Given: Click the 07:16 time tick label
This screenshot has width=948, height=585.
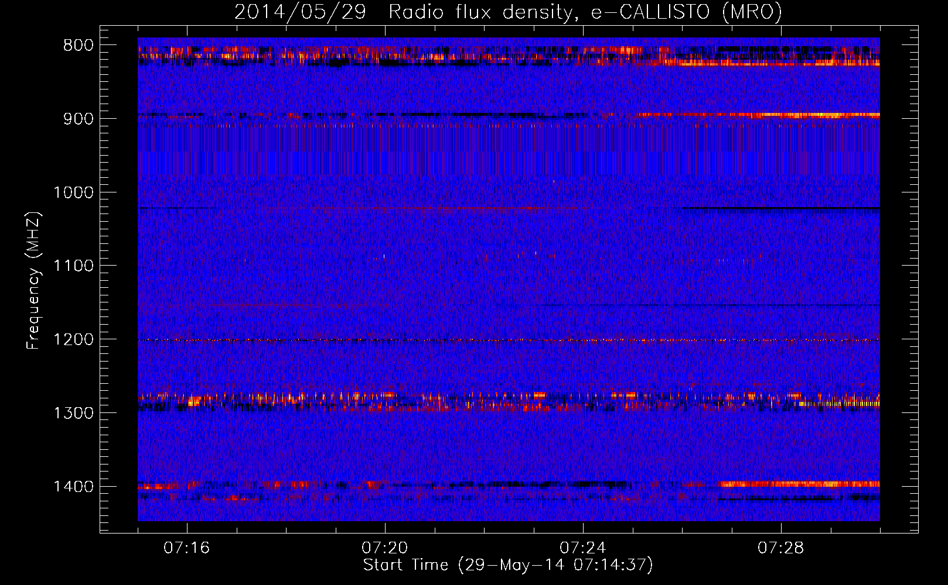Looking at the screenshot, I should [186, 548].
